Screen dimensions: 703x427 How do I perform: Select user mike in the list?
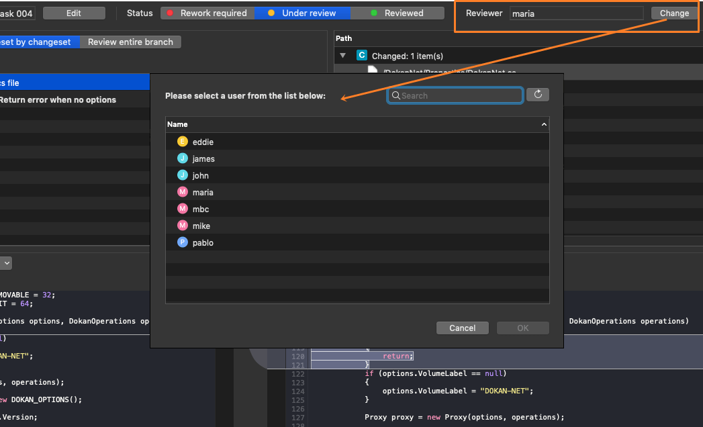pyautogui.click(x=357, y=226)
